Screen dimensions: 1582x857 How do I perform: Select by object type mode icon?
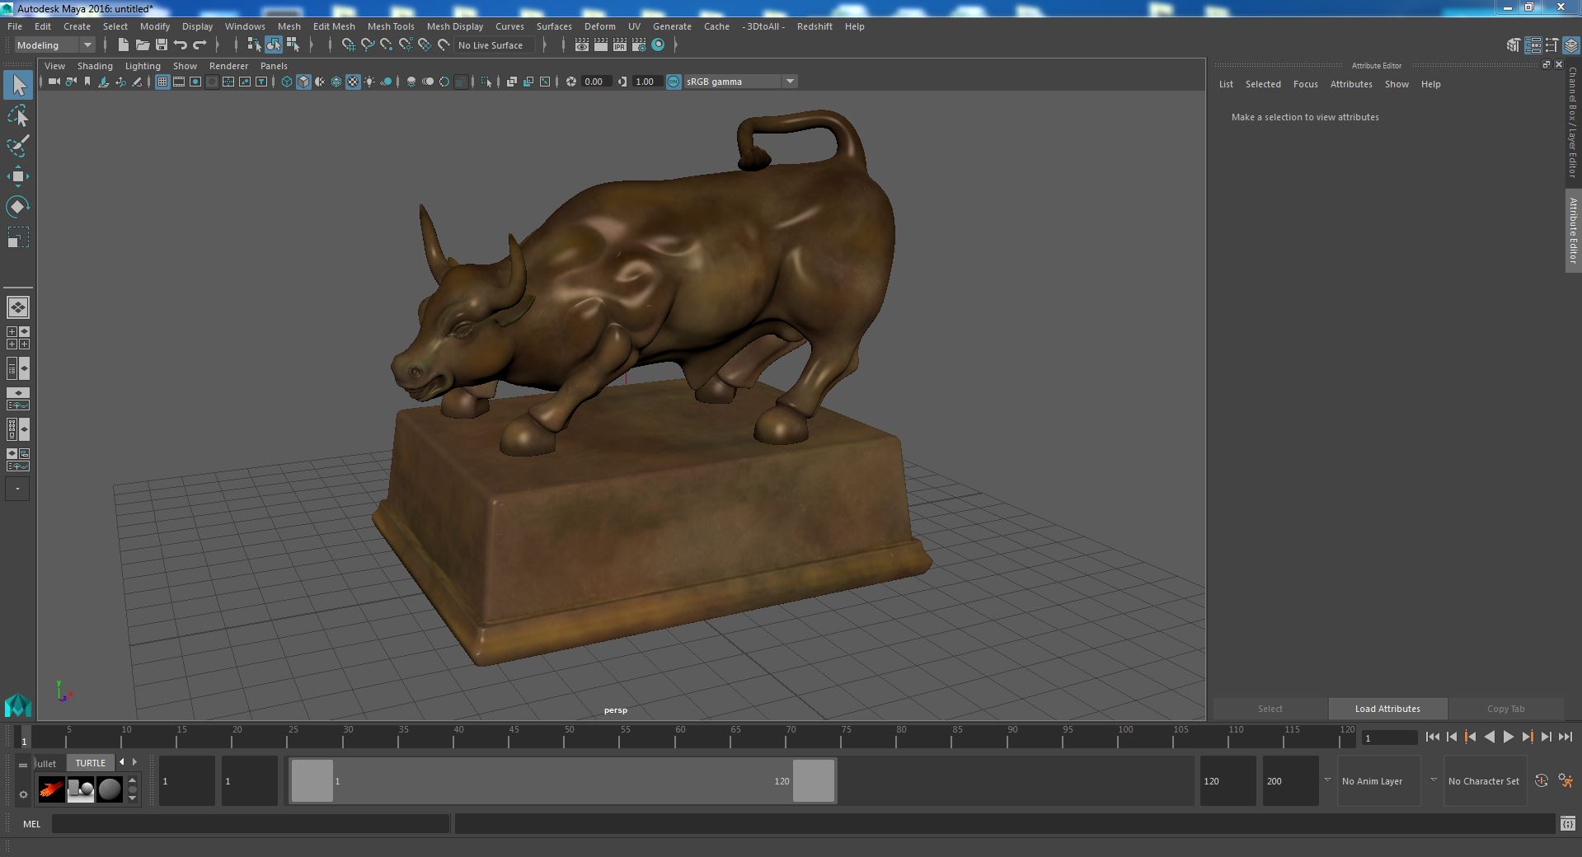coord(273,45)
